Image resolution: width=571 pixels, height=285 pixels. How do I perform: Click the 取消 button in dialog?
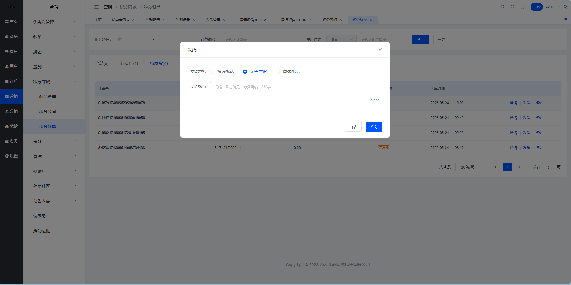(x=353, y=127)
